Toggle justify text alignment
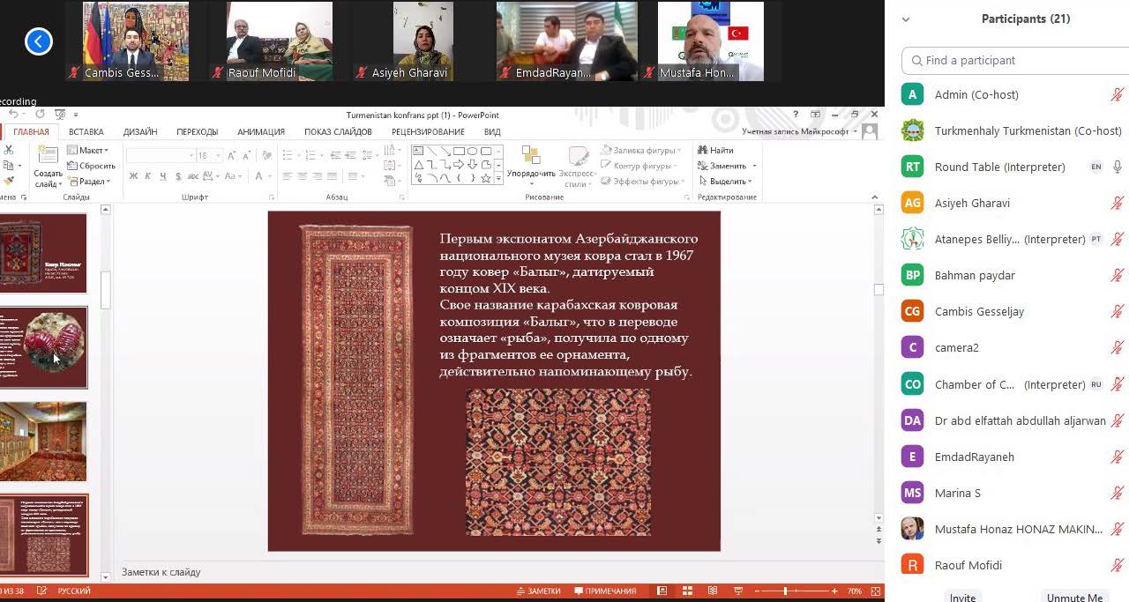Viewport: 1129px width, 602px height. pyautogui.click(x=332, y=176)
